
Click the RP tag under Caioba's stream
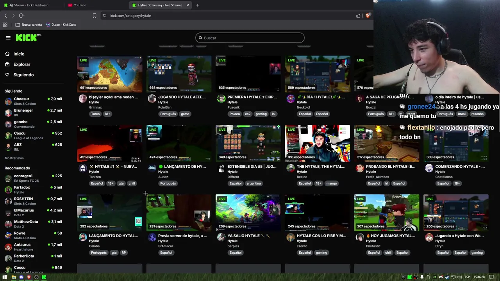coord(124,253)
